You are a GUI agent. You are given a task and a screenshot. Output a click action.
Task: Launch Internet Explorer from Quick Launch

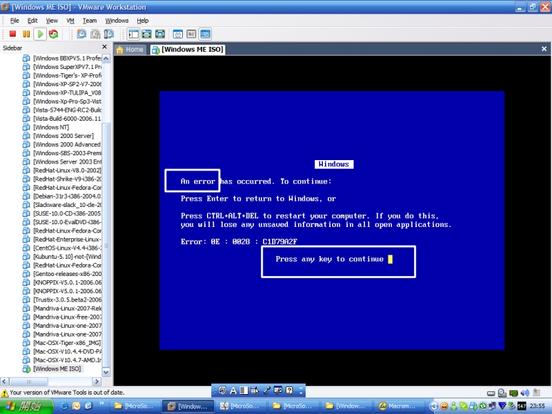[x=65, y=406]
